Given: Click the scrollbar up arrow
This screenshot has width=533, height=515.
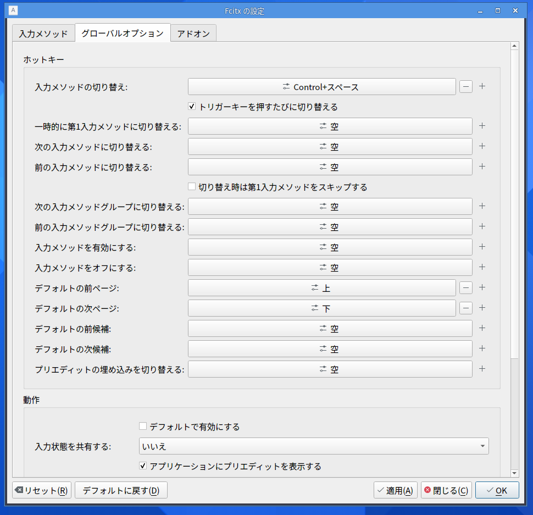Looking at the screenshot, I should click(514, 46).
